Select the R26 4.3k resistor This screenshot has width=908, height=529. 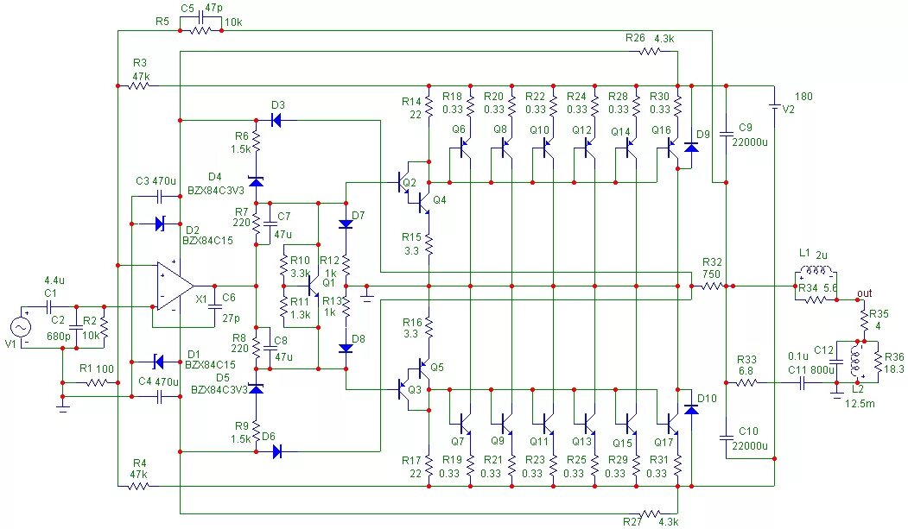click(650, 52)
